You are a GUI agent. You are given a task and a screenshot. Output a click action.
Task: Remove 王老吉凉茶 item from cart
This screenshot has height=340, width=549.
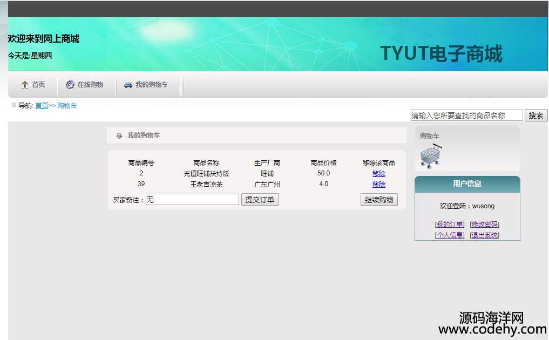point(379,185)
